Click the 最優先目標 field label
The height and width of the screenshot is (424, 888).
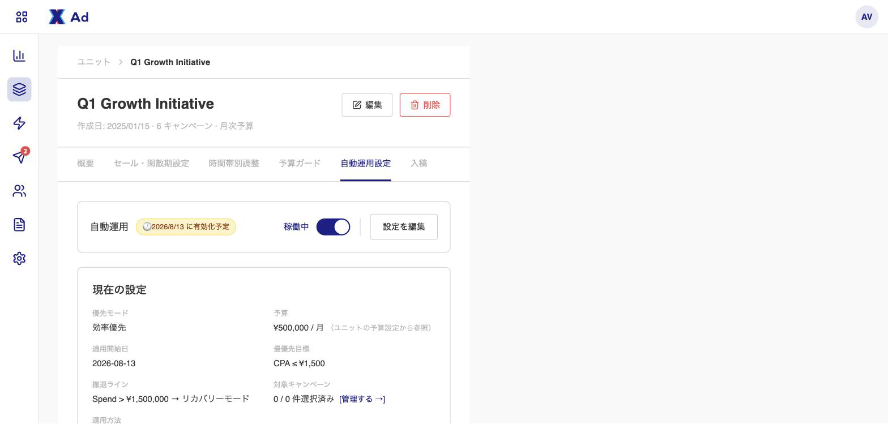click(x=292, y=349)
